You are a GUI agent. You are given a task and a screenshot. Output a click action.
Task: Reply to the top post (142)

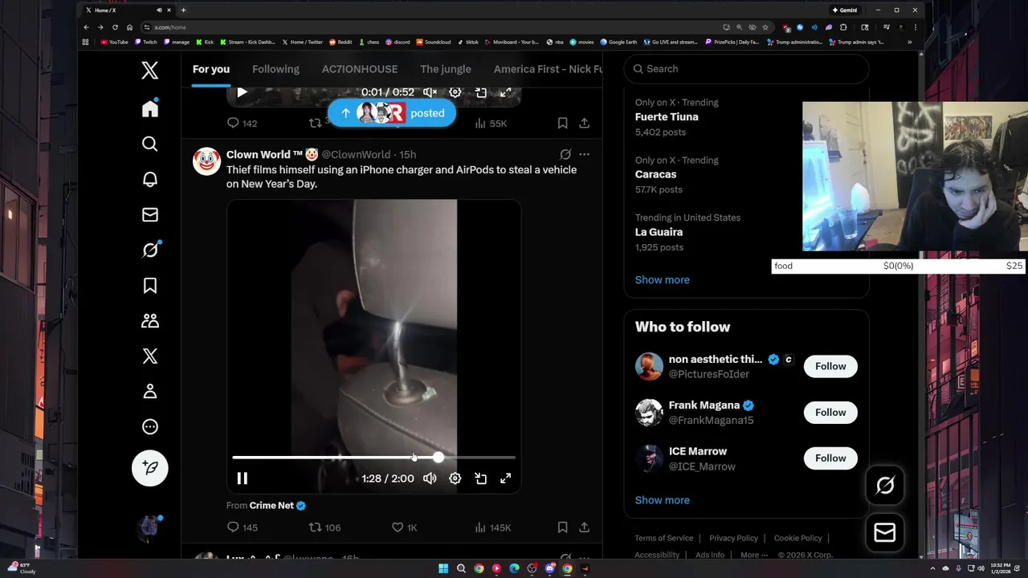click(242, 123)
